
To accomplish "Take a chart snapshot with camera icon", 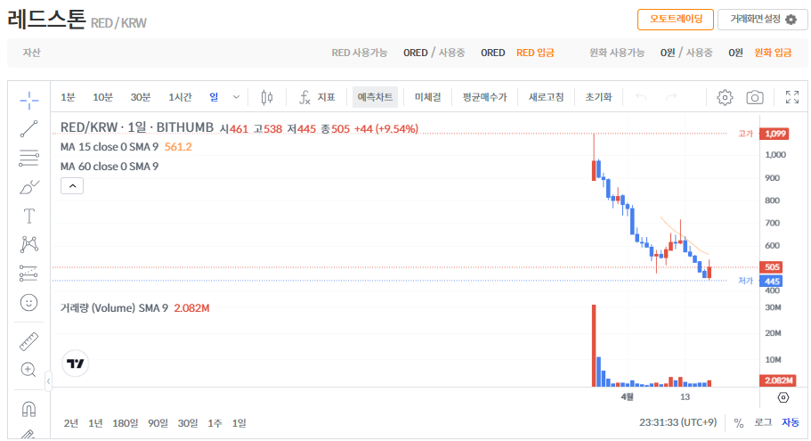I will [755, 97].
